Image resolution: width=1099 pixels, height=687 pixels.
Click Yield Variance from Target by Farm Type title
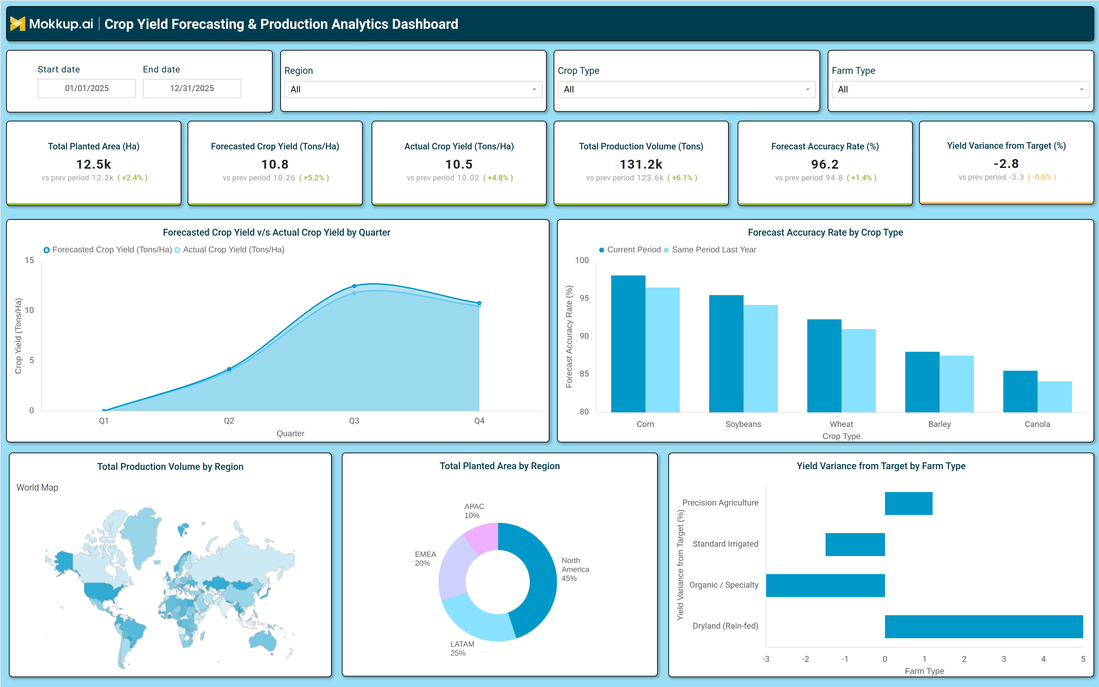pos(881,466)
